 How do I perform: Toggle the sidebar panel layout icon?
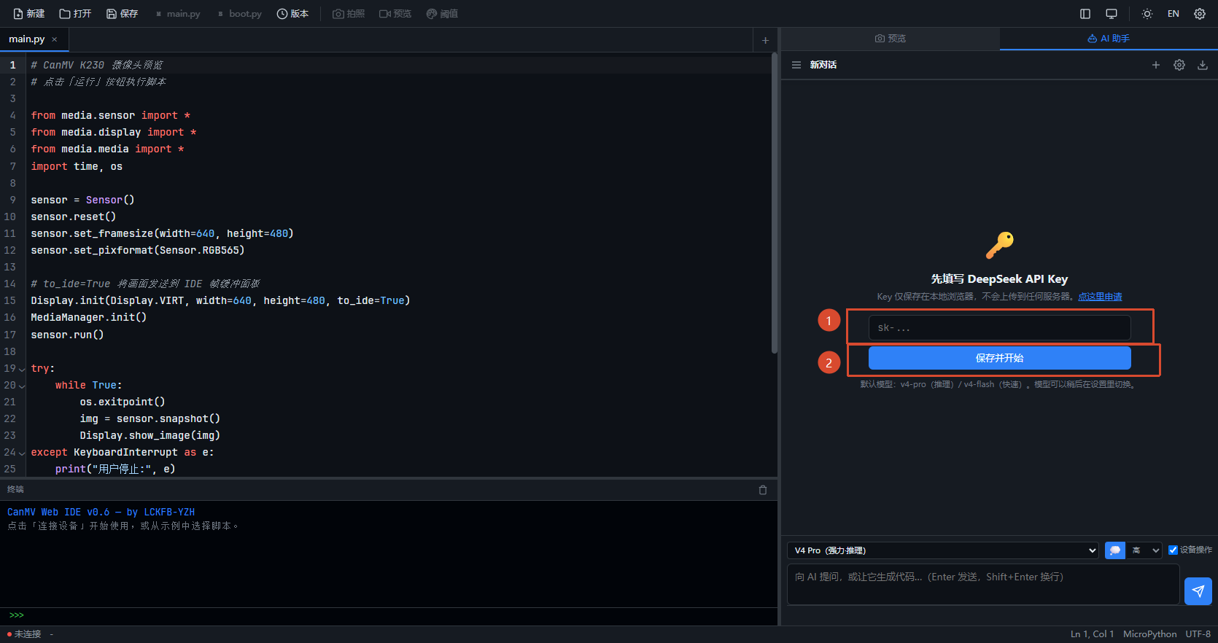click(x=1085, y=14)
